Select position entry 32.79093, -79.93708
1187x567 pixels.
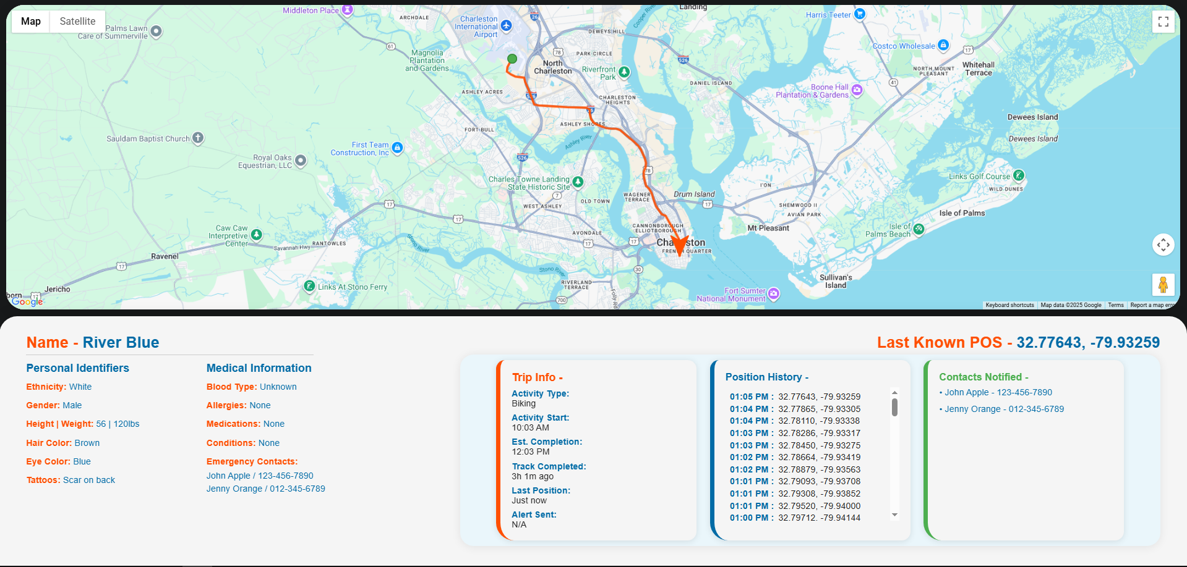(795, 481)
